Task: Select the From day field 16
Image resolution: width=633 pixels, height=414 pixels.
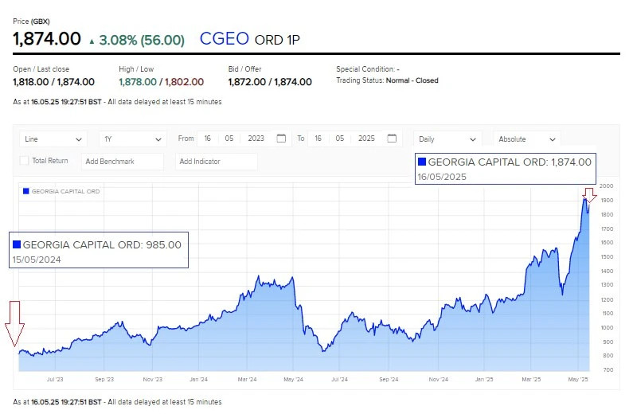Action: [x=208, y=139]
